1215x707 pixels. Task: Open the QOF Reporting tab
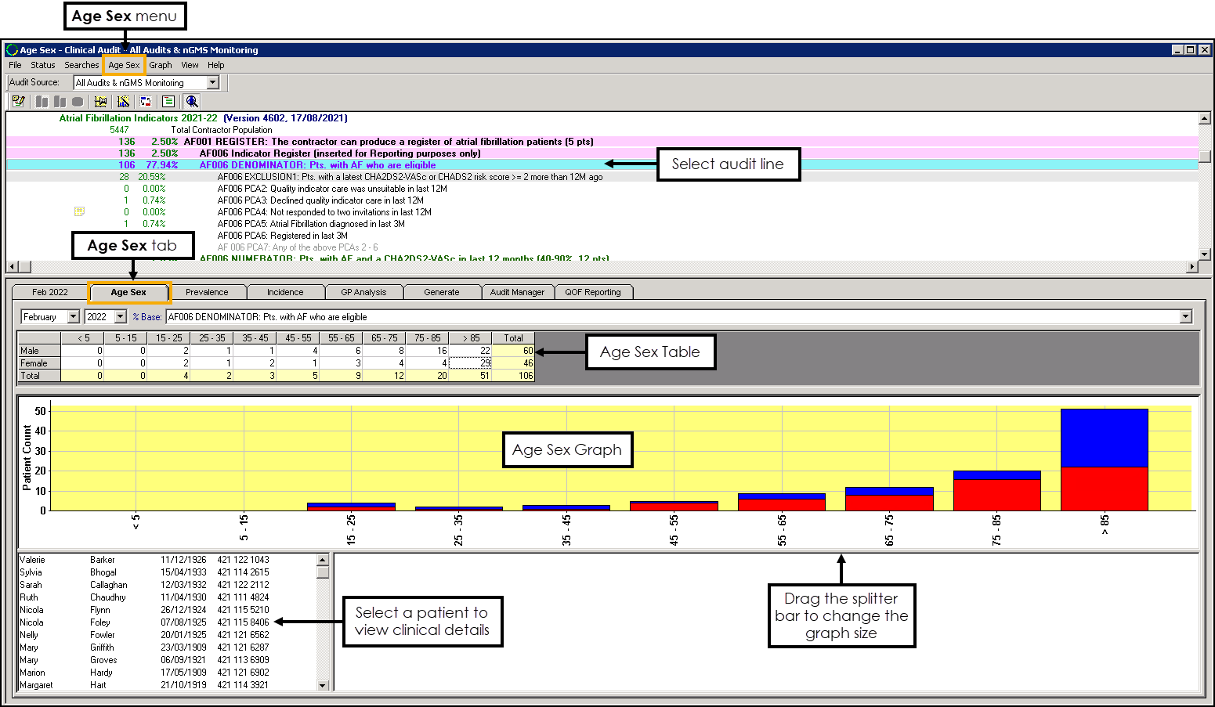[593, 292]
